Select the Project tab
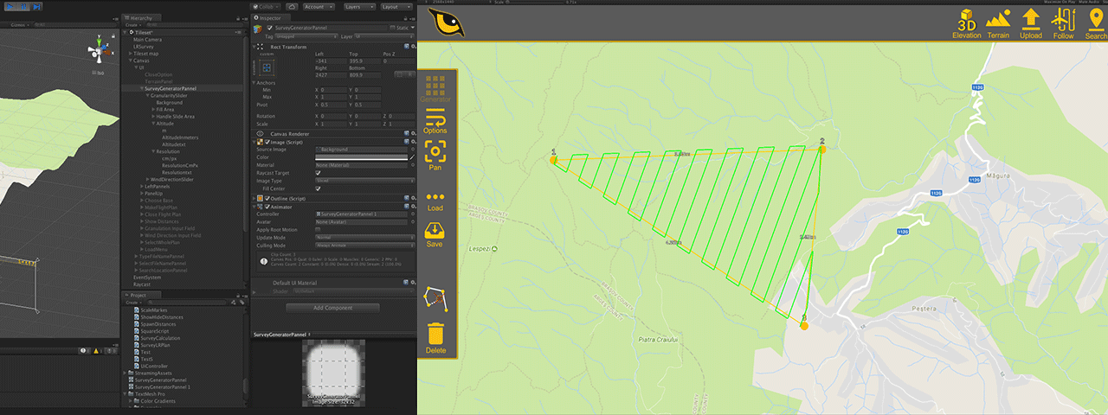The height and width of the screenshot is (415, 1108). [x=138, y=295]
